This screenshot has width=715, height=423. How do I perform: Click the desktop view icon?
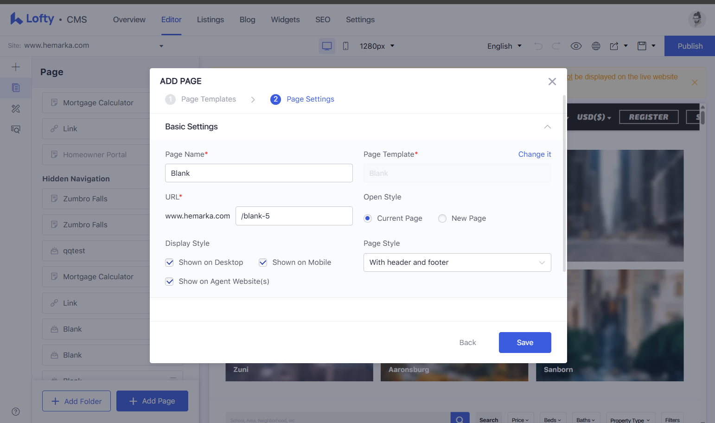327,46
